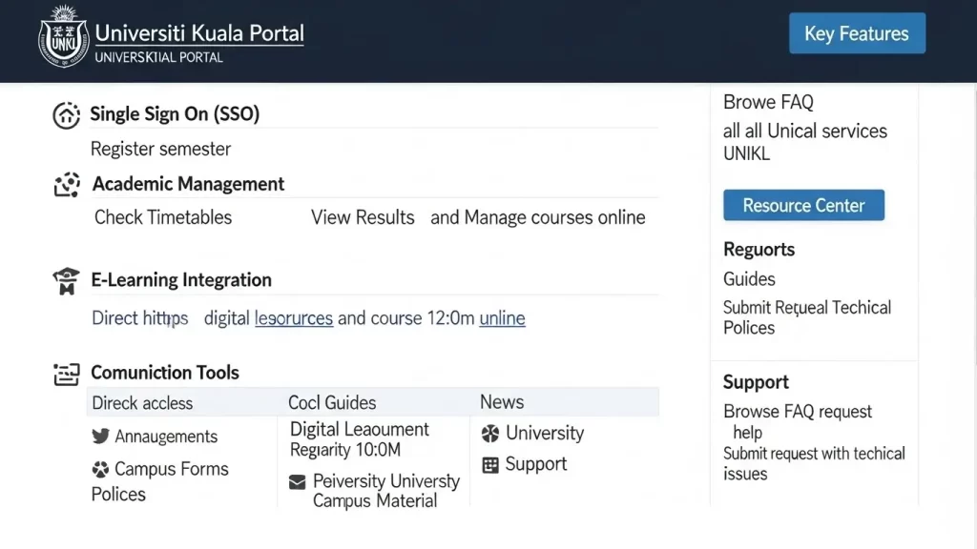Open the Key Features button

pyautogui.click(x=857, y=33)
